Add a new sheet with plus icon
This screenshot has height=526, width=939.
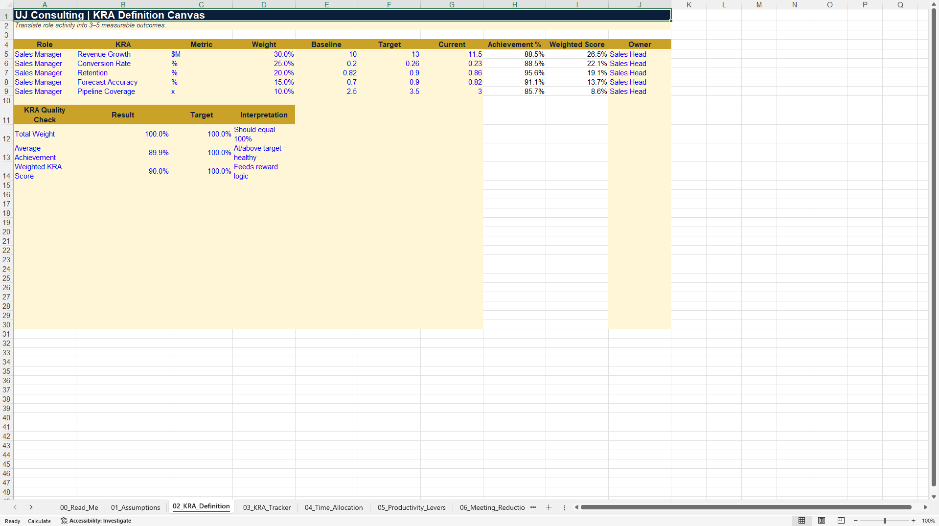(x=549, y=507)
